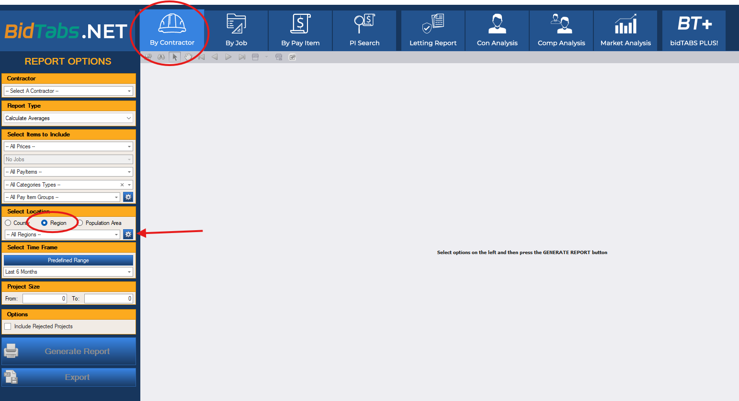Open pay item groups settings gear

(x=128, y=197)
